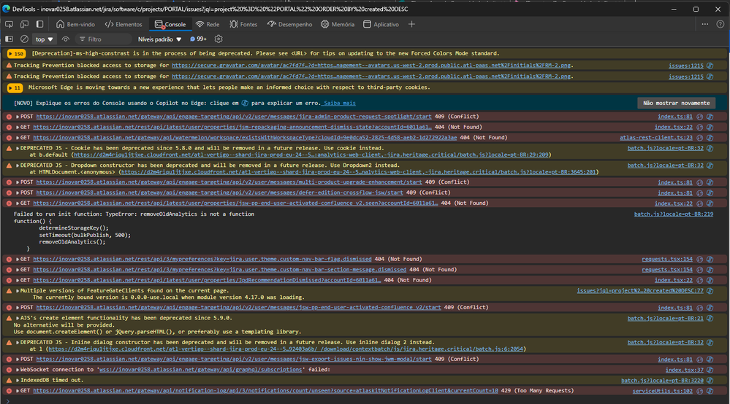Open the multi-product-upgrade-enhancement request URL
730x404 pixels.
click(229, 182)
